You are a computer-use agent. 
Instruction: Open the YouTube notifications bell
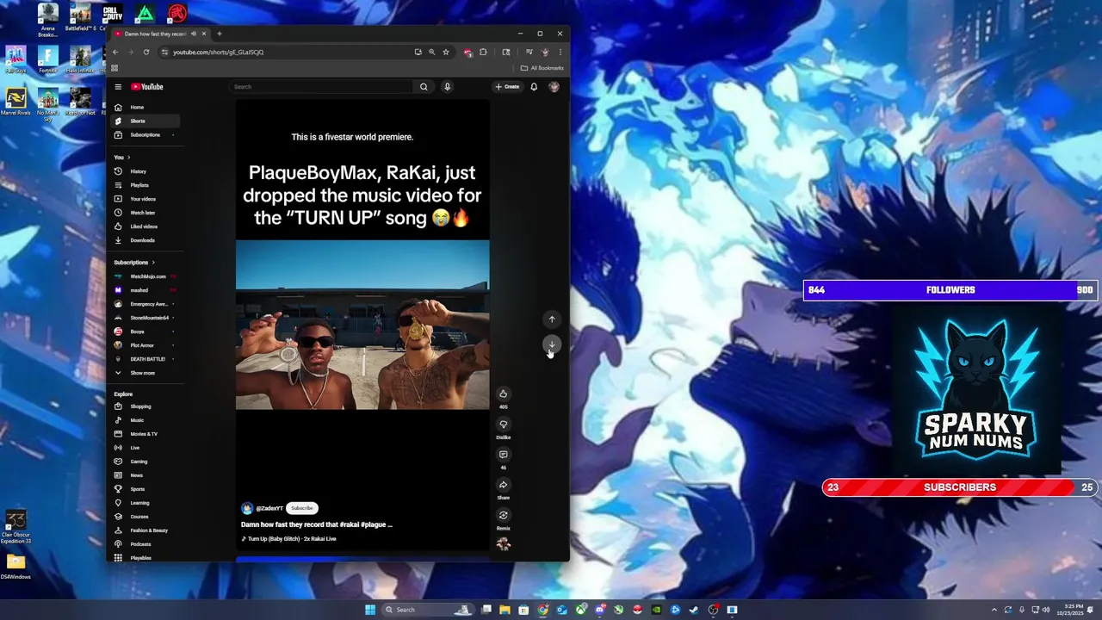pyautogui.click(x=534, y=87)
